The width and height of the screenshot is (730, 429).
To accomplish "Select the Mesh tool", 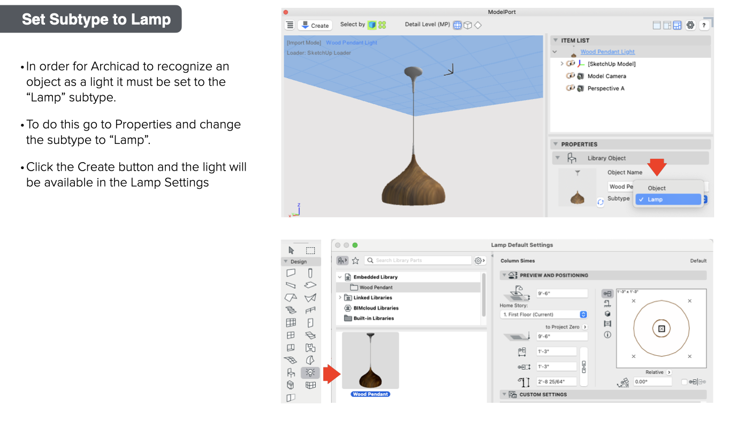I will click(291, 360).
